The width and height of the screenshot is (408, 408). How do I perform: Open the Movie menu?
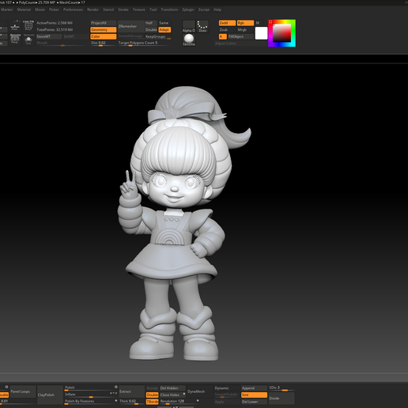pyautogui.click(x=40, y=9)
